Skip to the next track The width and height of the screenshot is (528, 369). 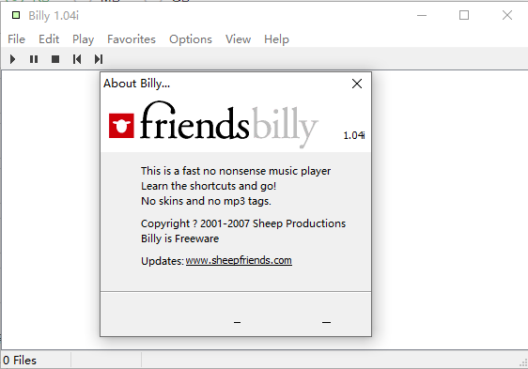click(x=99, y=59)
